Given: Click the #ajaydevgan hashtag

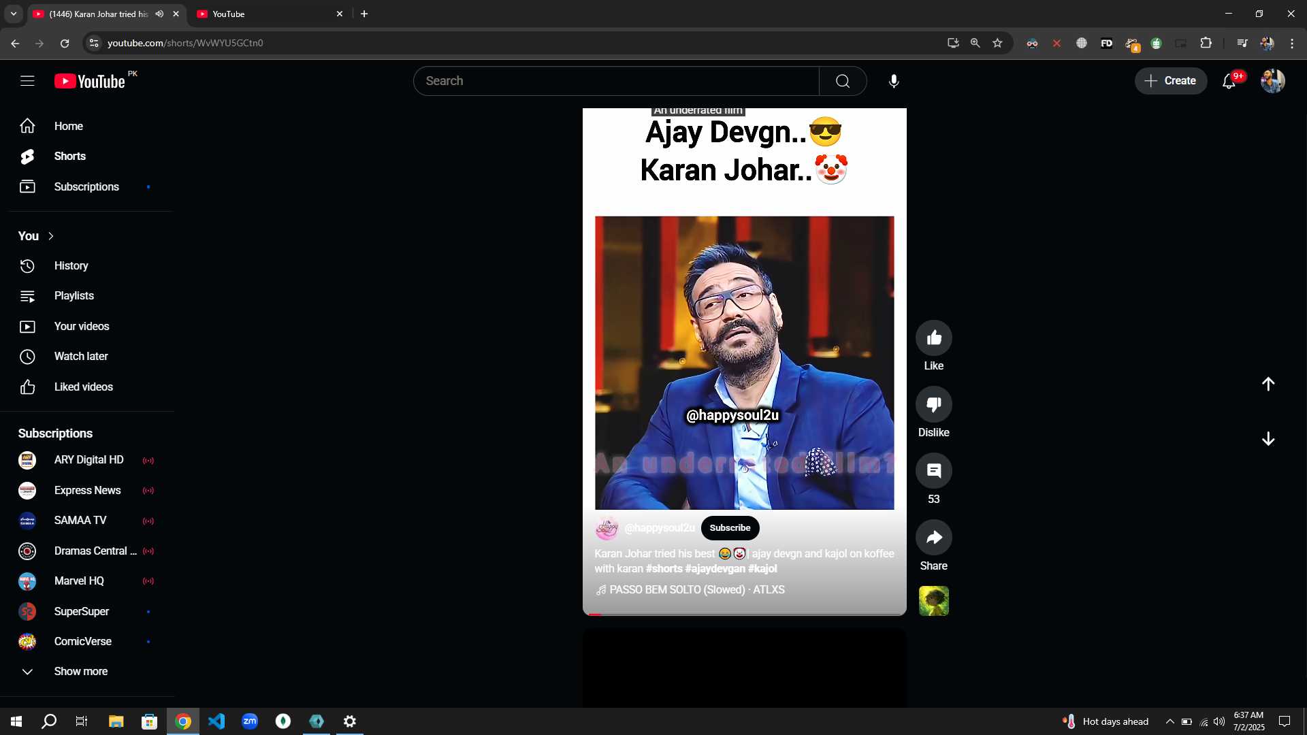Looking at the screenshot, I should tap(715, 569).
